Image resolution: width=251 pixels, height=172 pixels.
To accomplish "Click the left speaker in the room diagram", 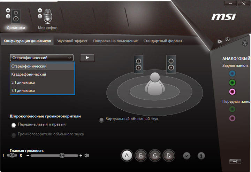I will click(x=138, y=64).
